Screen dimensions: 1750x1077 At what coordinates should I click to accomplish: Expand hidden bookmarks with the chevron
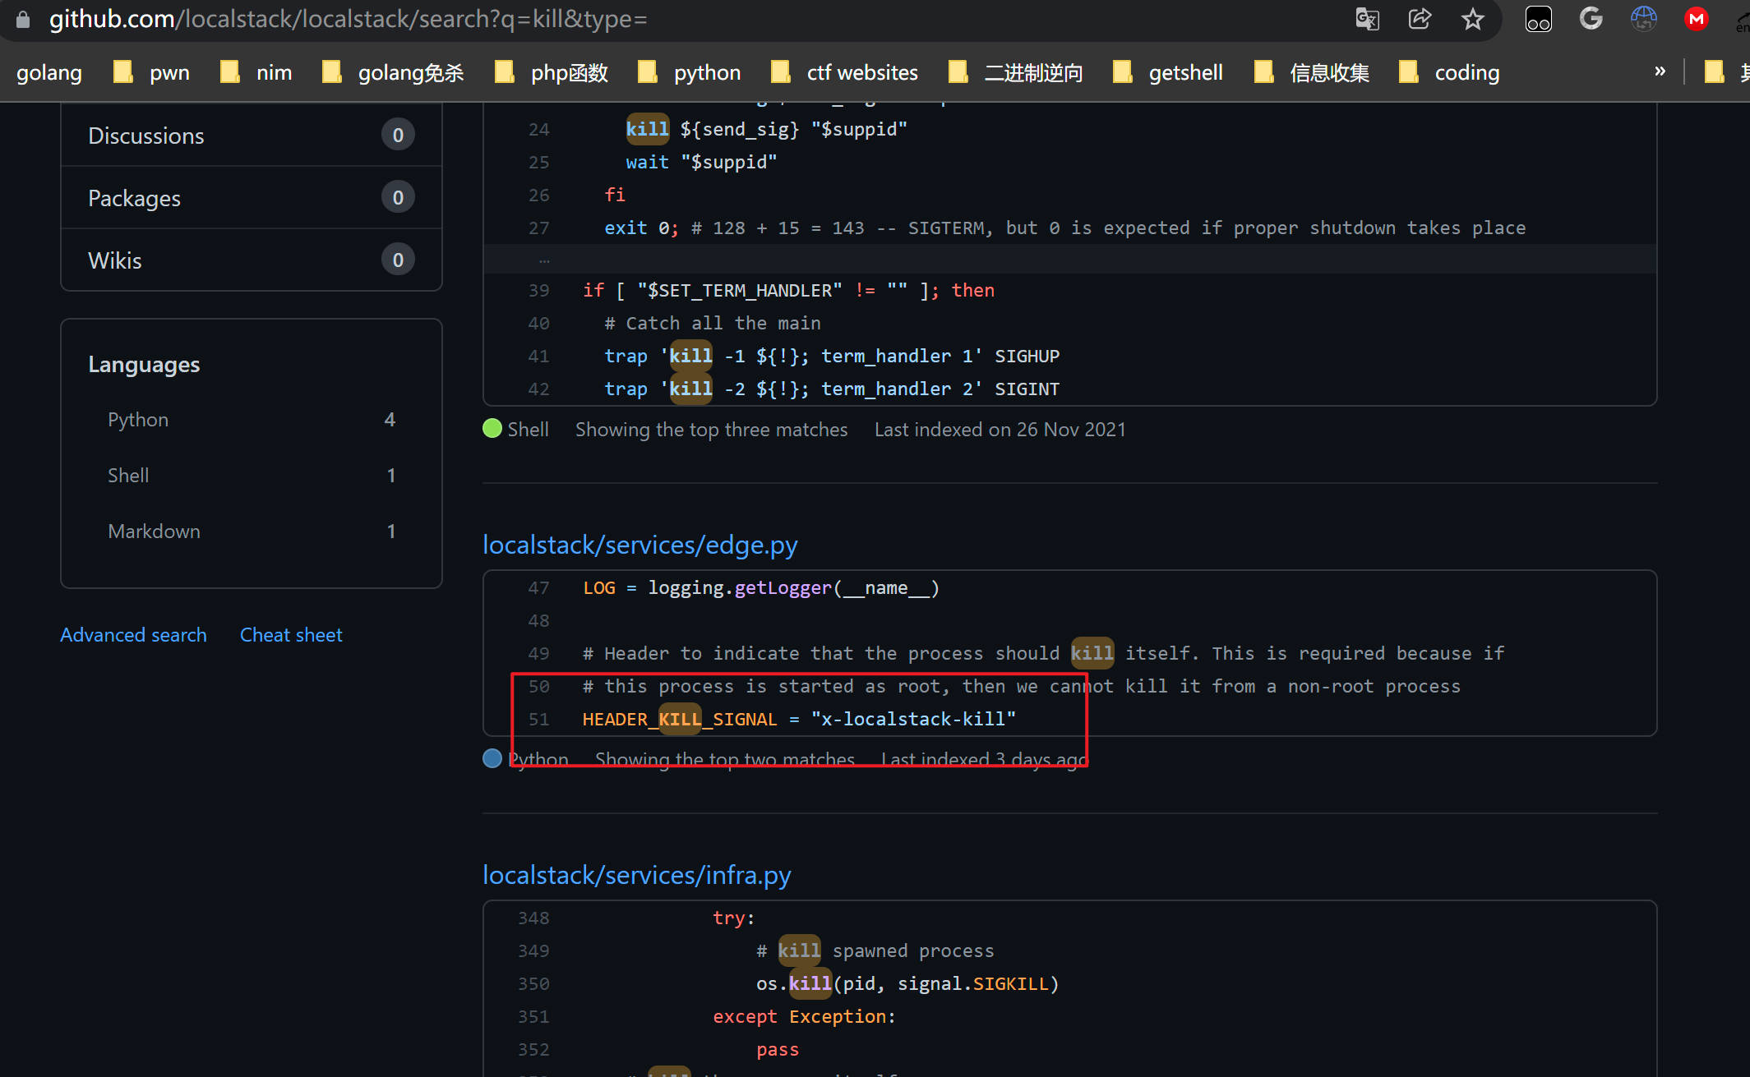(x=1660, y=71)
